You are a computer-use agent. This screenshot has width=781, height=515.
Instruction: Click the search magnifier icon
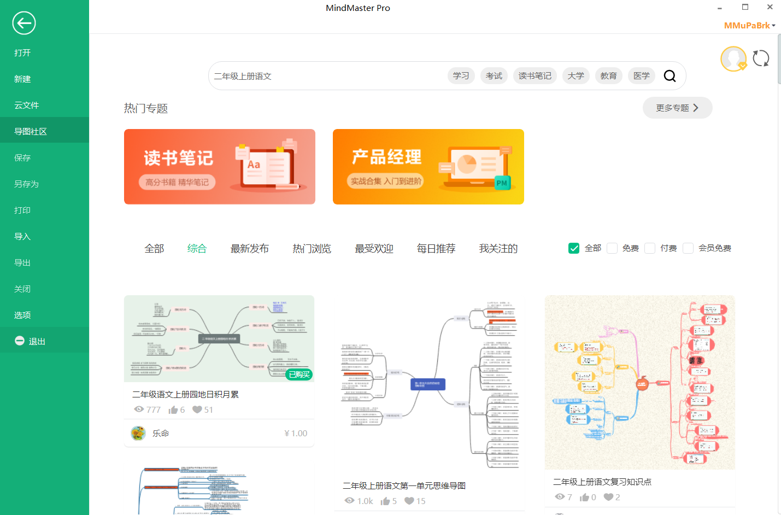(670, 76)
